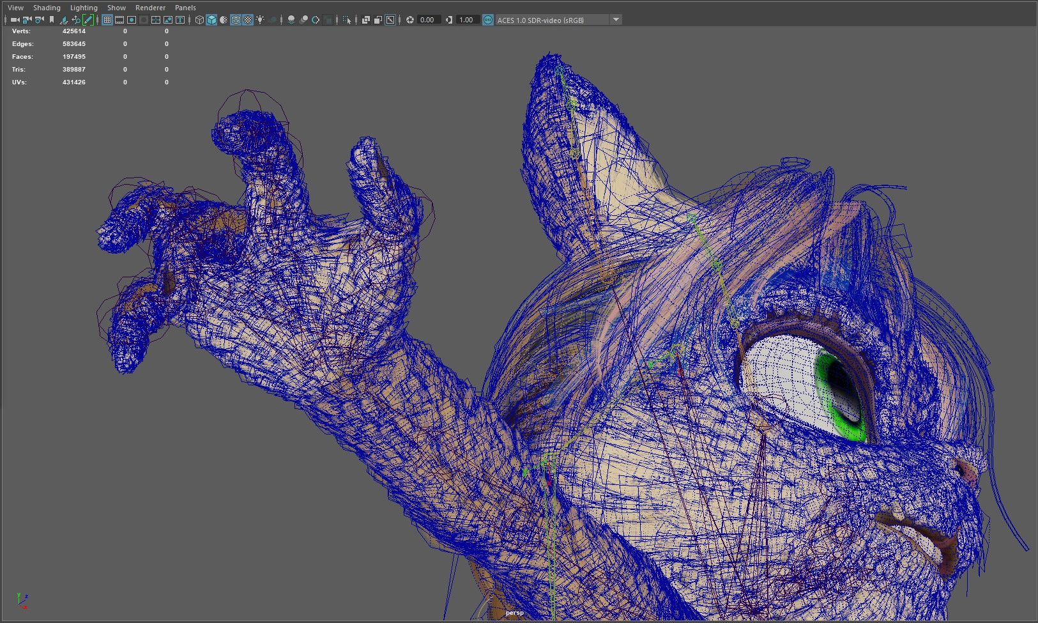Click the Image Plane icon
The width and height of the screenshot is (1038, 623).
click(x=64, y=20)
